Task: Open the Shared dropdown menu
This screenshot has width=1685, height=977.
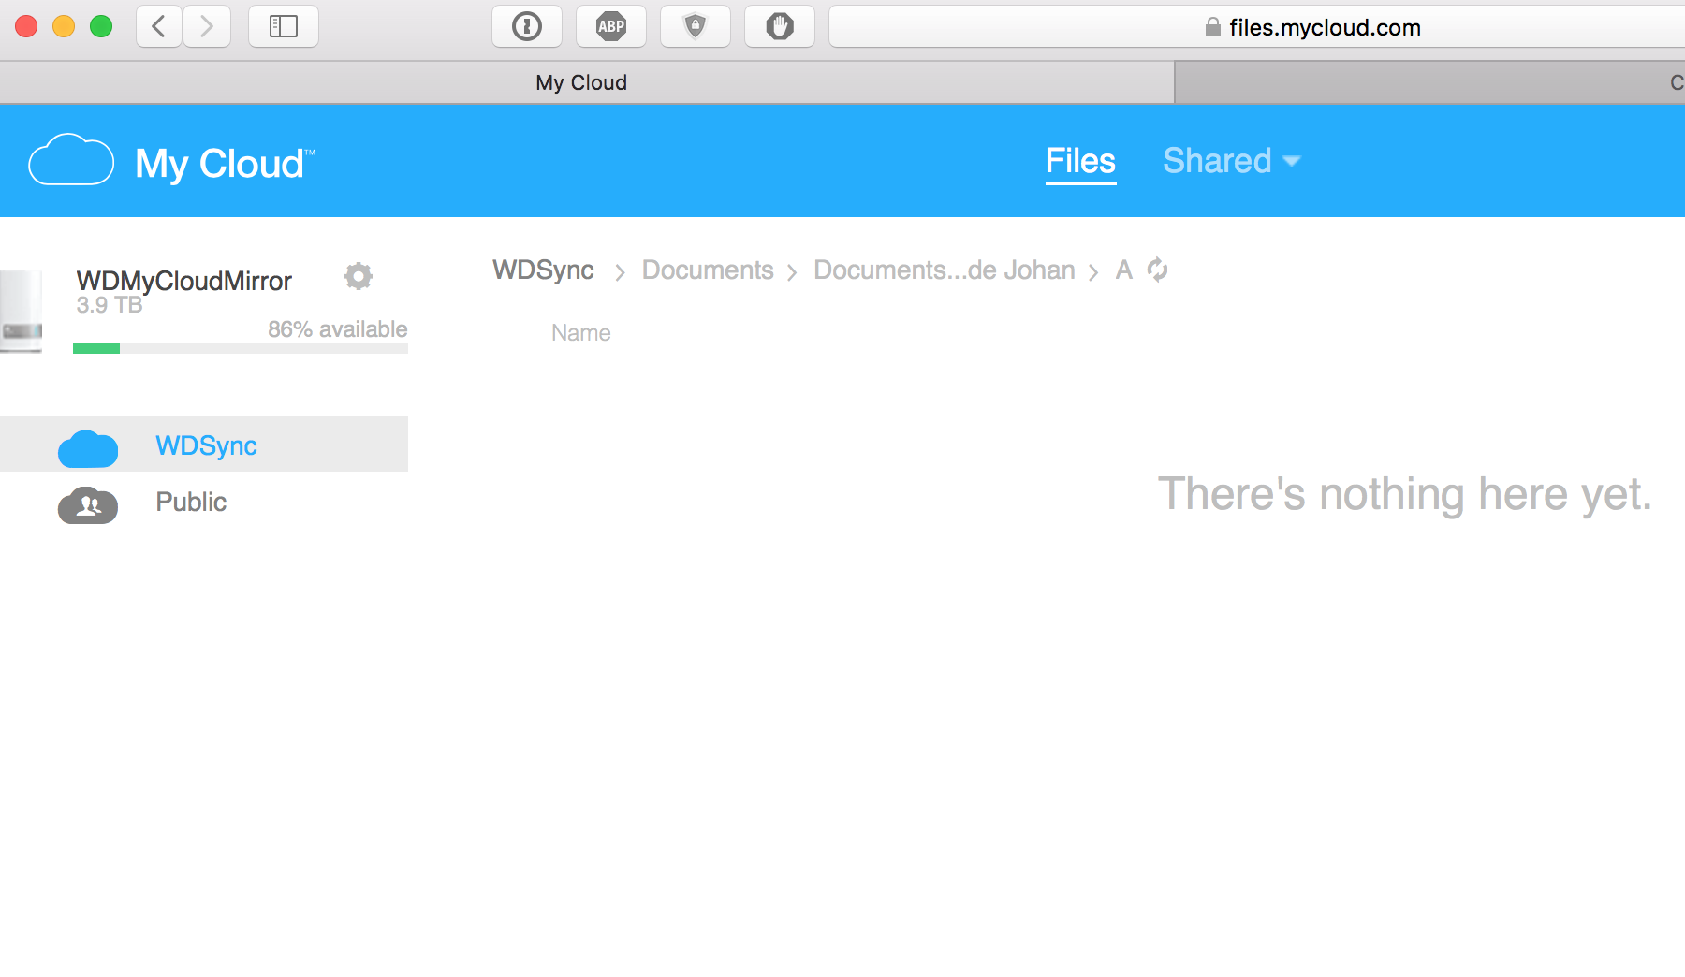Action: pos(1232,161)
